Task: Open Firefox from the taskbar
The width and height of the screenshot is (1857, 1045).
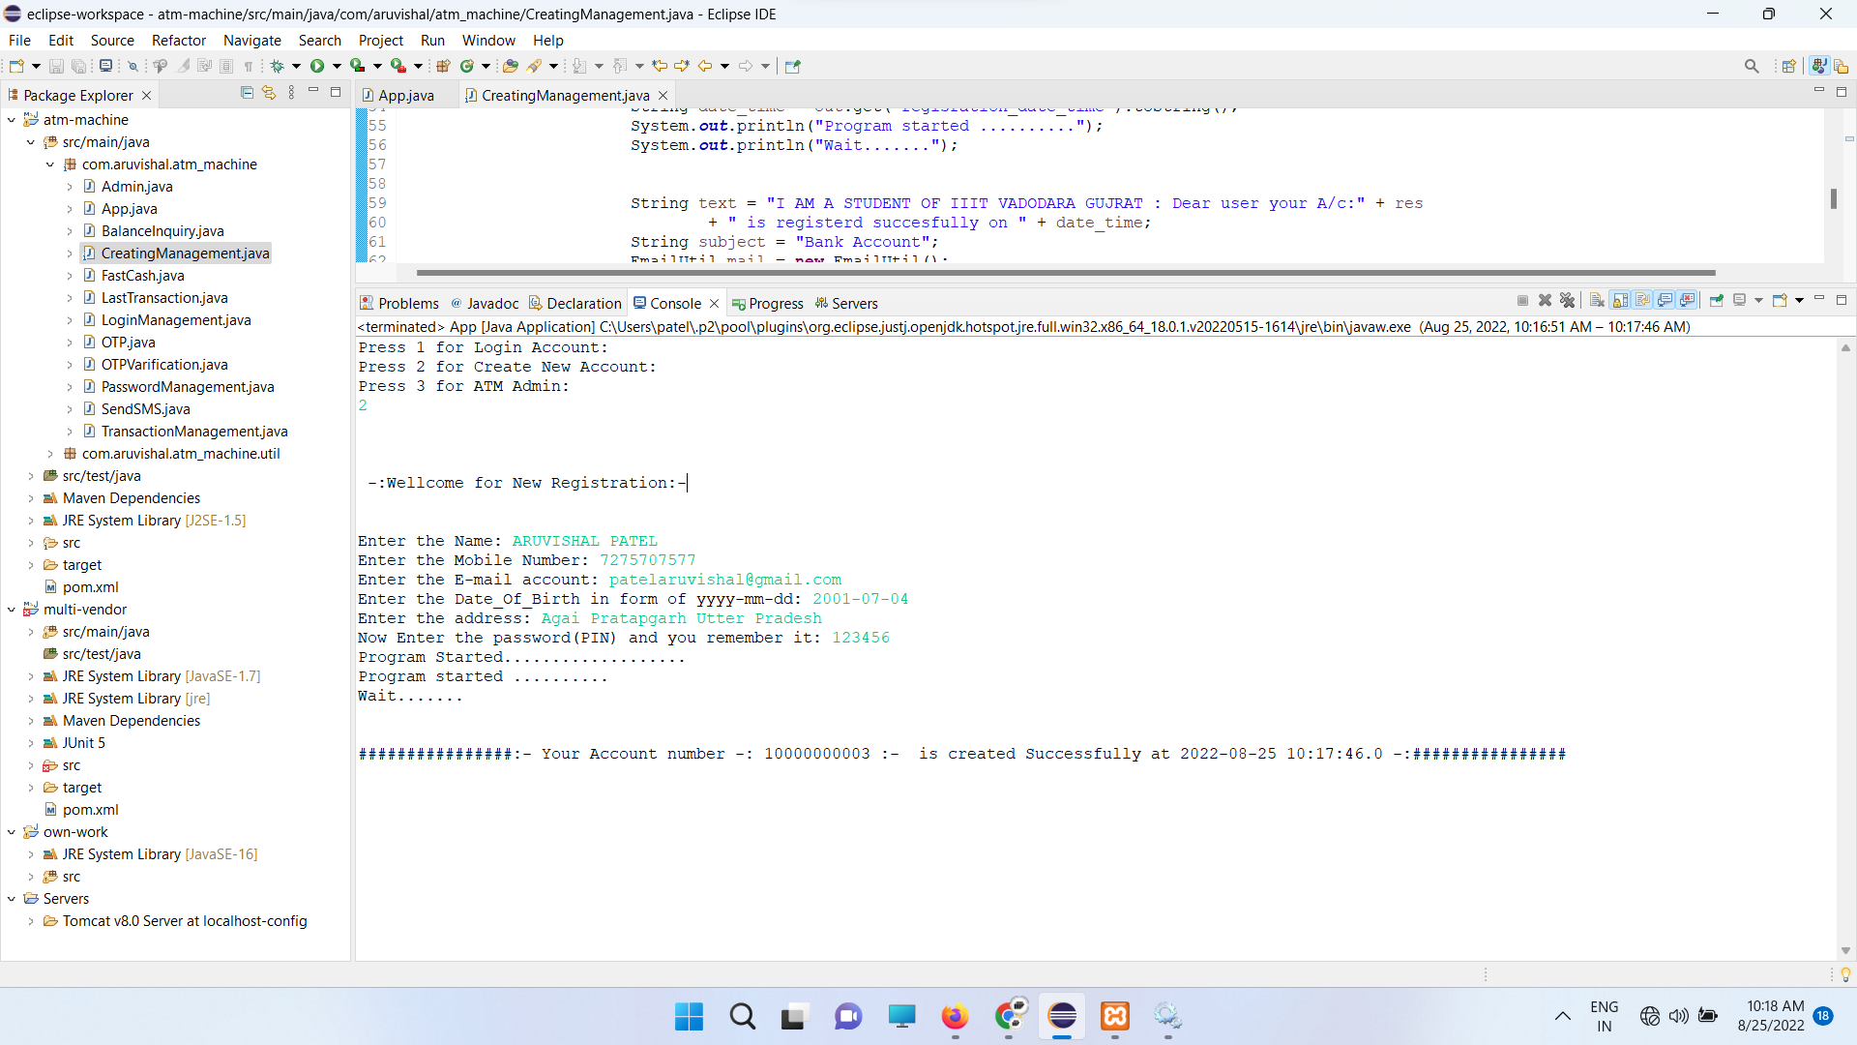Action: pyautogui.click(x=956, y=1017)
